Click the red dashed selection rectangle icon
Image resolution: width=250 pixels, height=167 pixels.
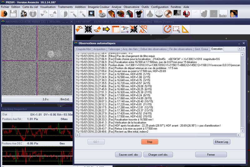click(x=176, y=29)
